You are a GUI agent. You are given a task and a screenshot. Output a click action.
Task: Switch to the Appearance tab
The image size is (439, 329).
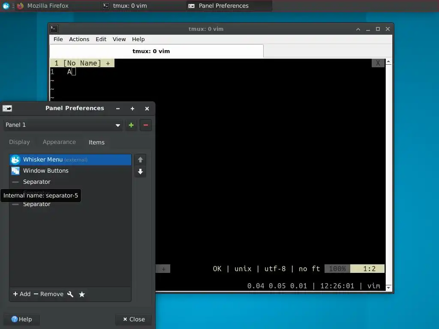[x=59, y=142]
